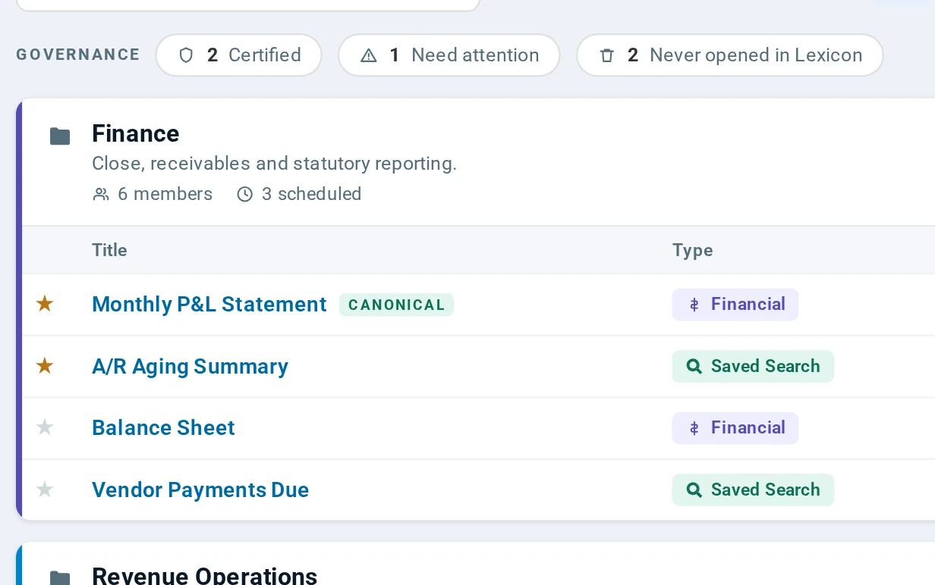Viewport: 935px width, 585px height.
Task: Open the Vendor Payments Due report
Action: click(x=200, y=490)
